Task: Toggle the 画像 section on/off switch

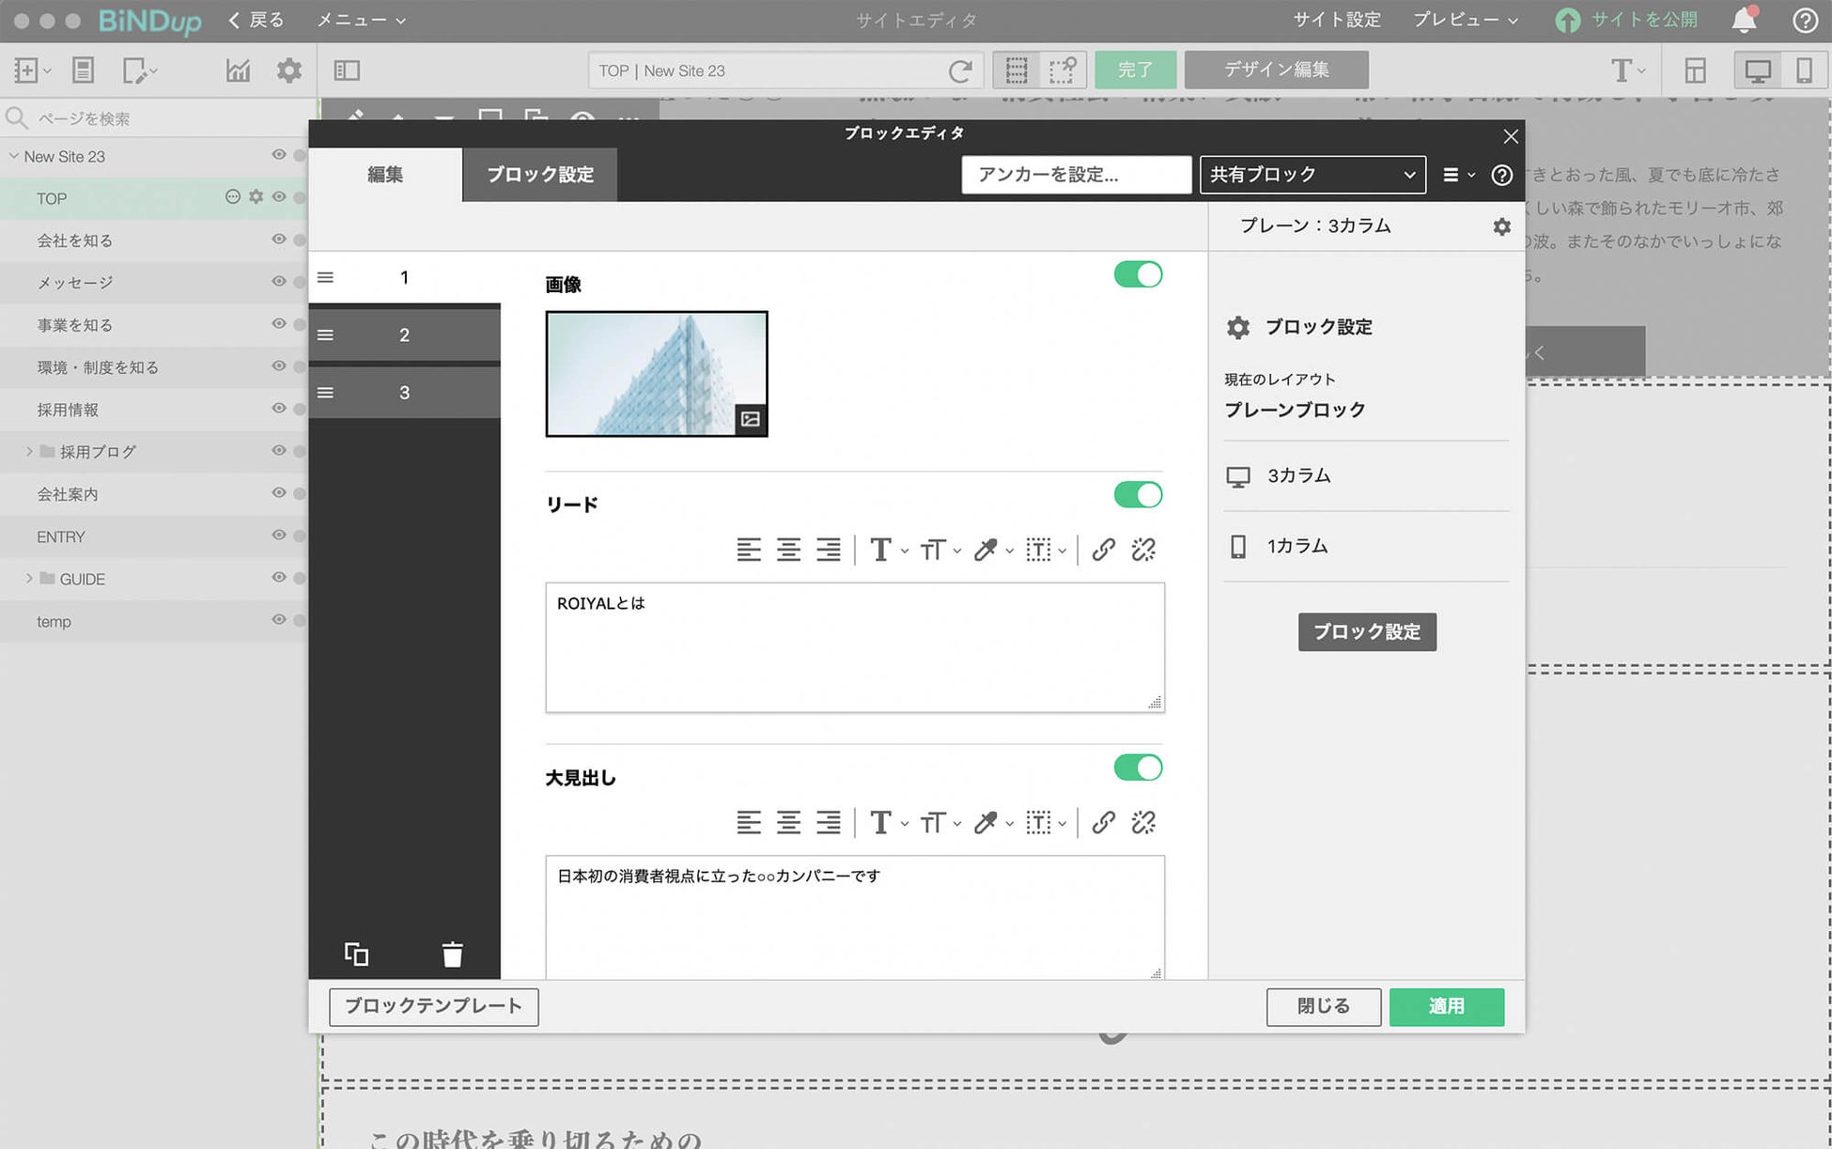Action: click(x=1139, y=274)
